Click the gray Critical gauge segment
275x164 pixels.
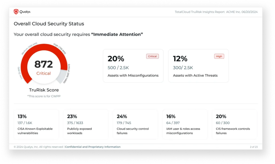tap(62, 76)
